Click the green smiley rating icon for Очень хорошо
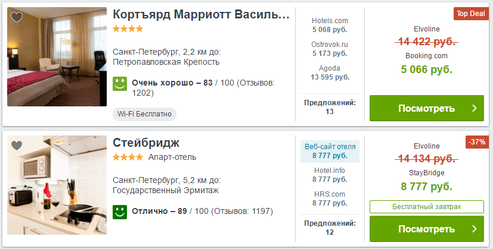Viewport: 493px width, 249px height. click(x=120, y=84)
